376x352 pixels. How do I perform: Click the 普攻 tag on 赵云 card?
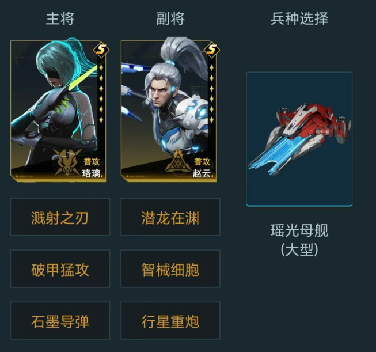point(202,162)
